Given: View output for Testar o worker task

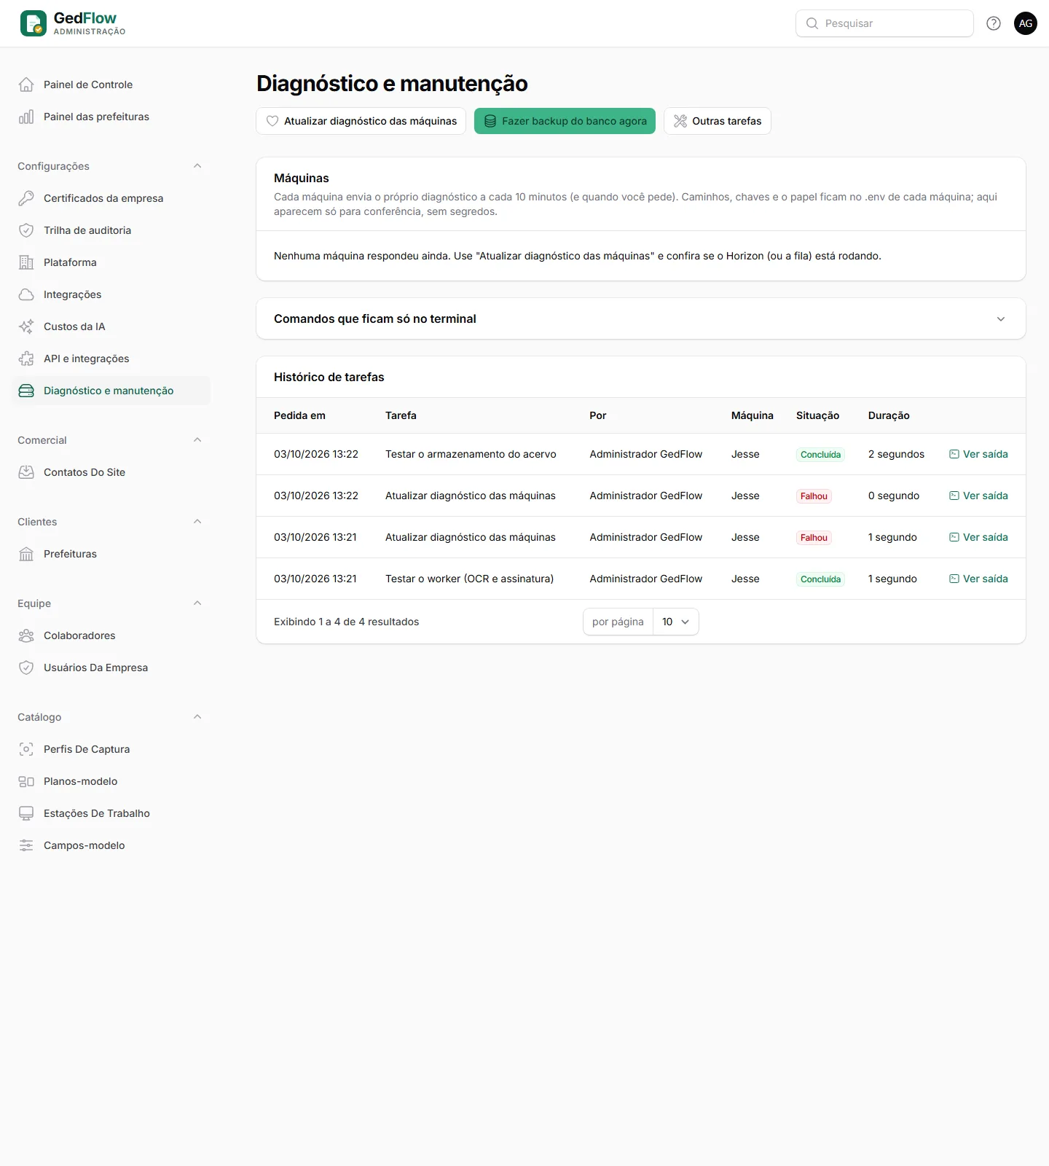Looking at the screenshot, I should [x=978, y=579].
